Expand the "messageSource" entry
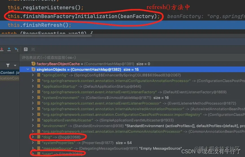The image size is (245, 157). pos(33,148)
